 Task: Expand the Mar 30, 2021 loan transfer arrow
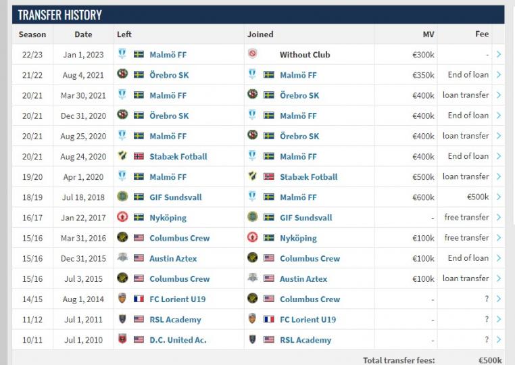point(498,95)
